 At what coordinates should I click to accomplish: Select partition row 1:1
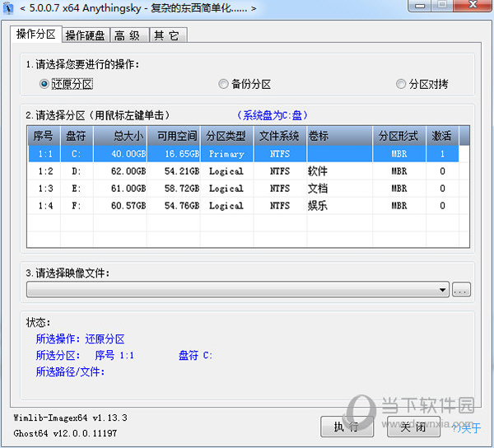coord(243,154)
